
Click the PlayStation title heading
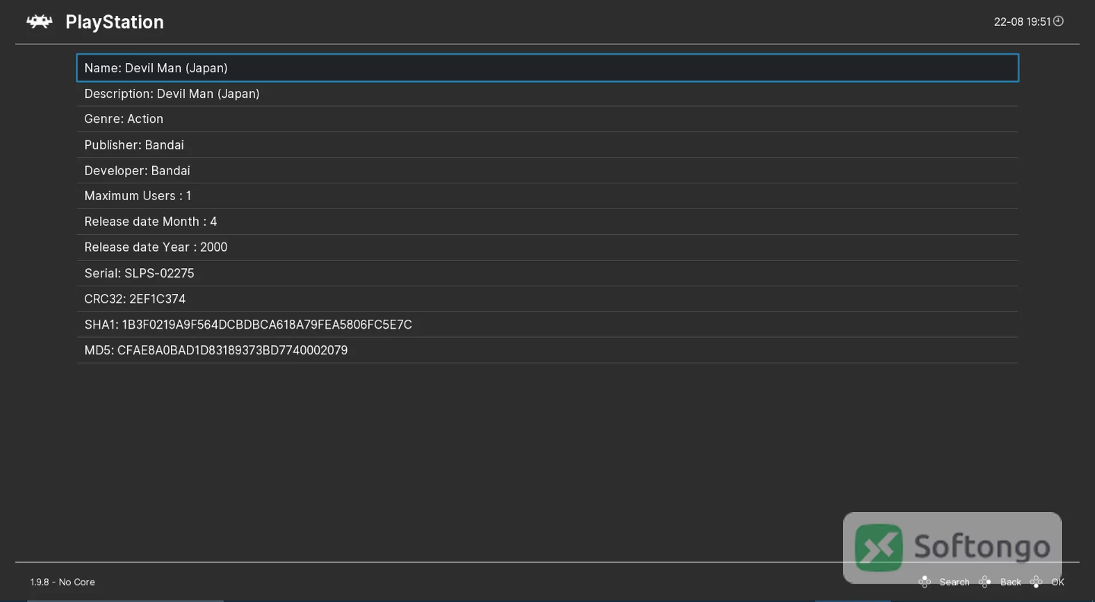[115, 22]
